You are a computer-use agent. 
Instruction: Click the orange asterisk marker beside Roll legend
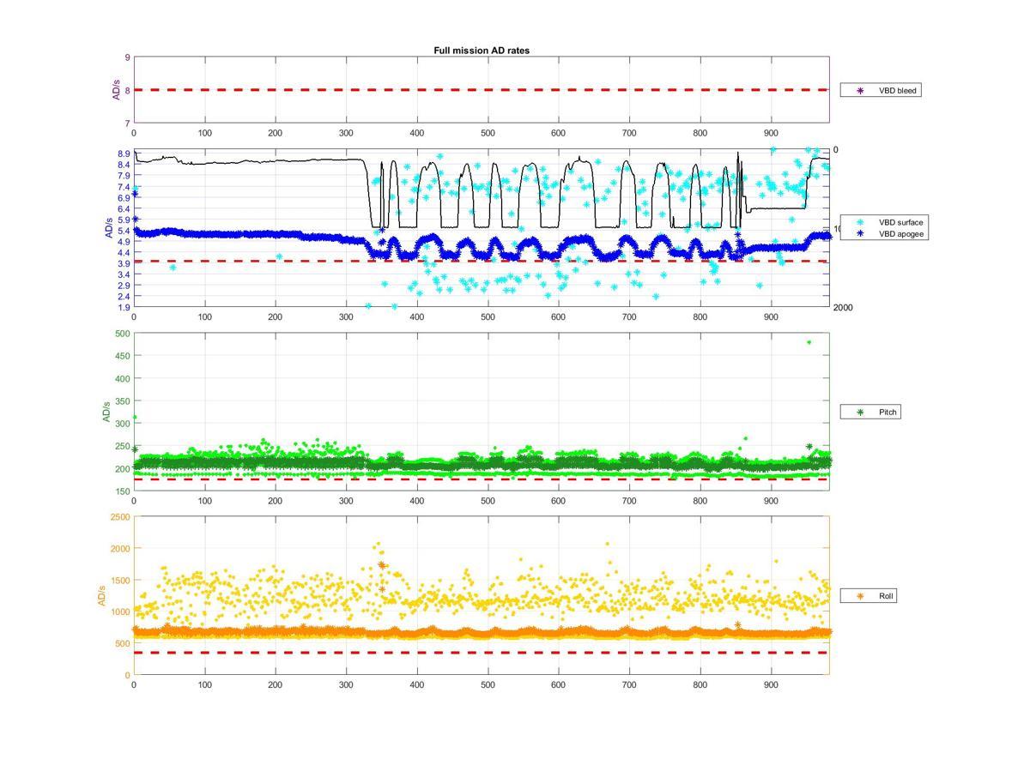tap(859, 595)
